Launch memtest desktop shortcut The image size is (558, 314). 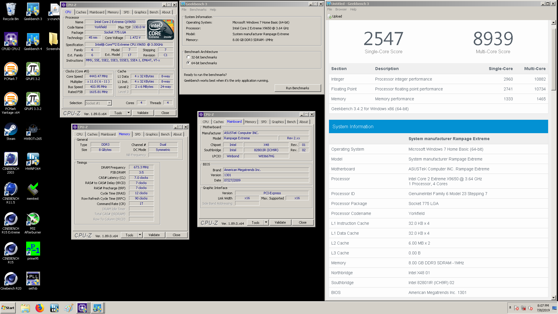pyautogui.click(x=33, y=191)
